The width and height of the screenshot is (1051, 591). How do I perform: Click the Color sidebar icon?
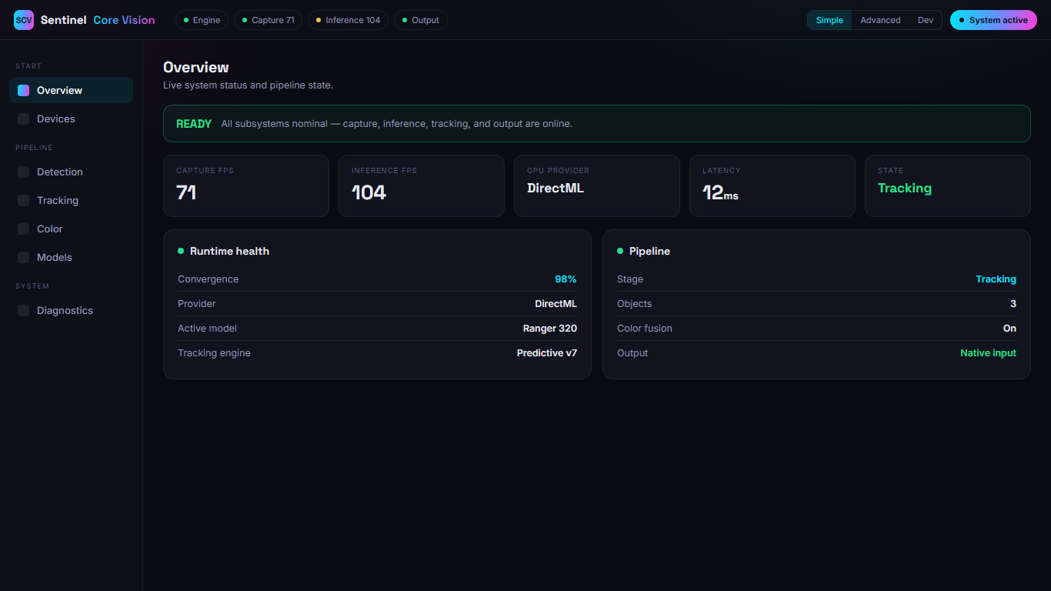24,229
